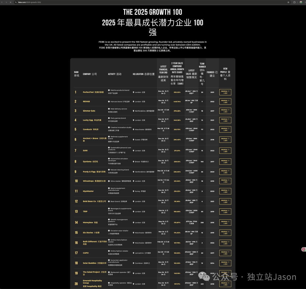306x289 pixels.
Task: Click location pin beside Lancashire
Action: coord(133,253)
